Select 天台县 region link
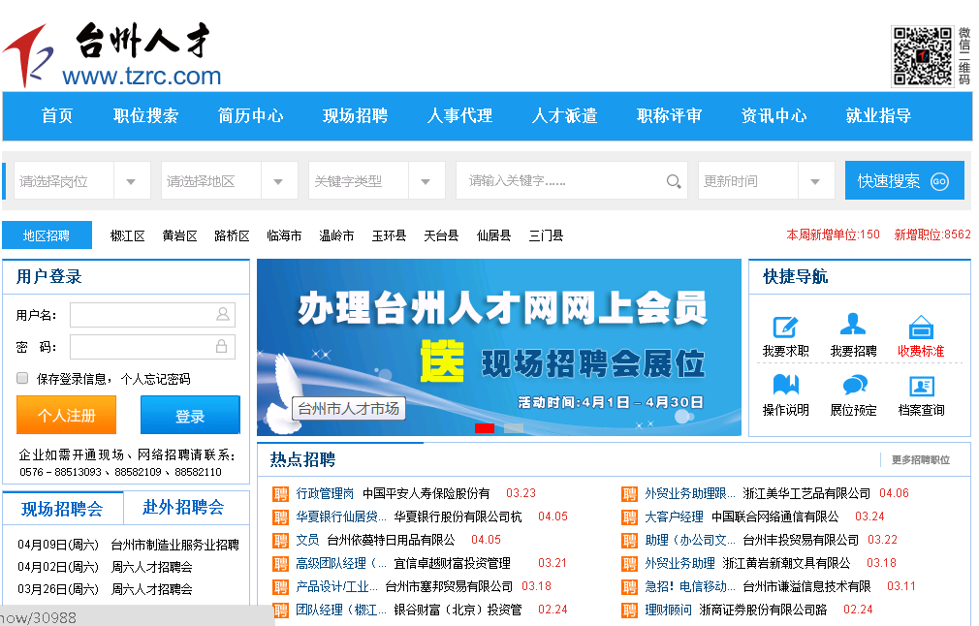The image size is (979, 626). (x=441, y=235)
